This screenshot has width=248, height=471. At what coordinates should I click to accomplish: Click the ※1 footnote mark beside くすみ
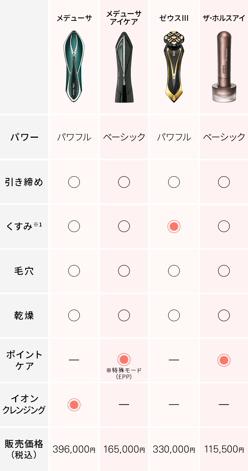click(38, 225)
